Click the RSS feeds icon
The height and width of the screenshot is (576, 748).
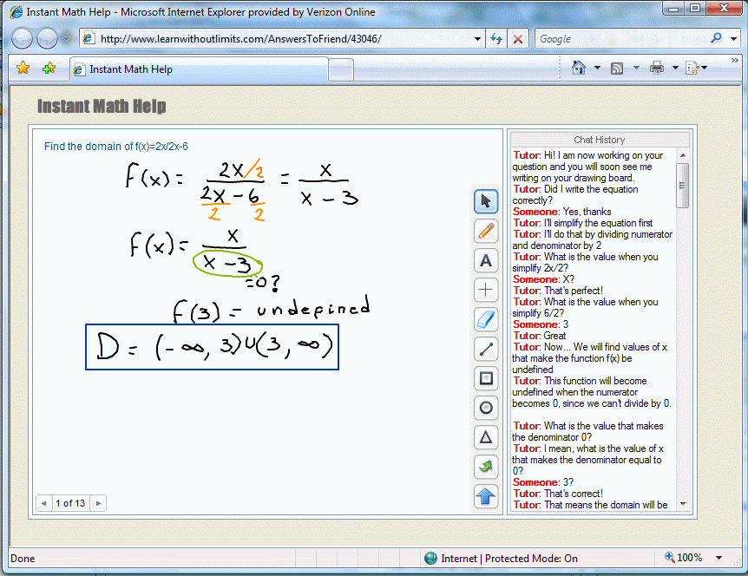pyautogui.click(x=617, y=69)
